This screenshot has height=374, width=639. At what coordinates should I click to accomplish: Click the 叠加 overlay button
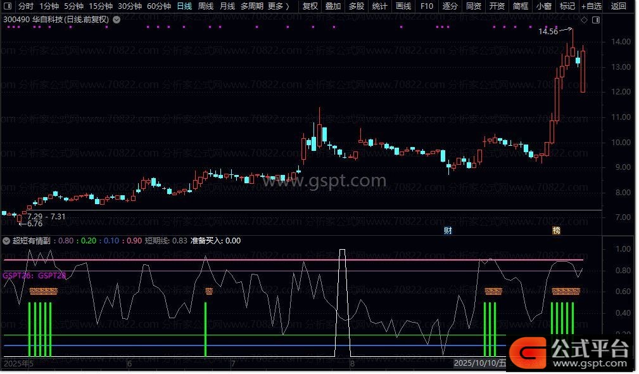(333, 6)
